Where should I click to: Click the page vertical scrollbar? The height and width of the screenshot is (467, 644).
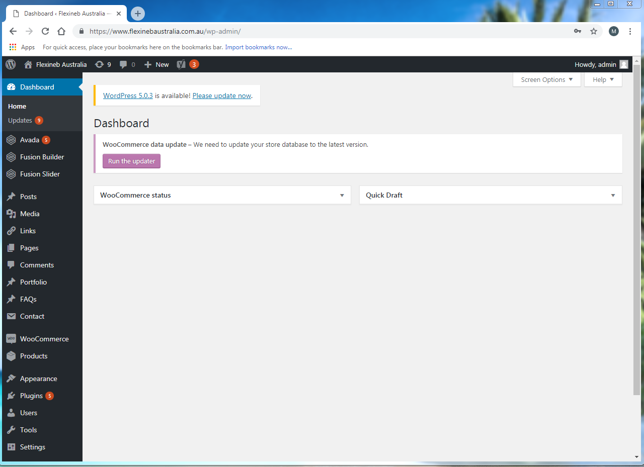tap(637, 229)
